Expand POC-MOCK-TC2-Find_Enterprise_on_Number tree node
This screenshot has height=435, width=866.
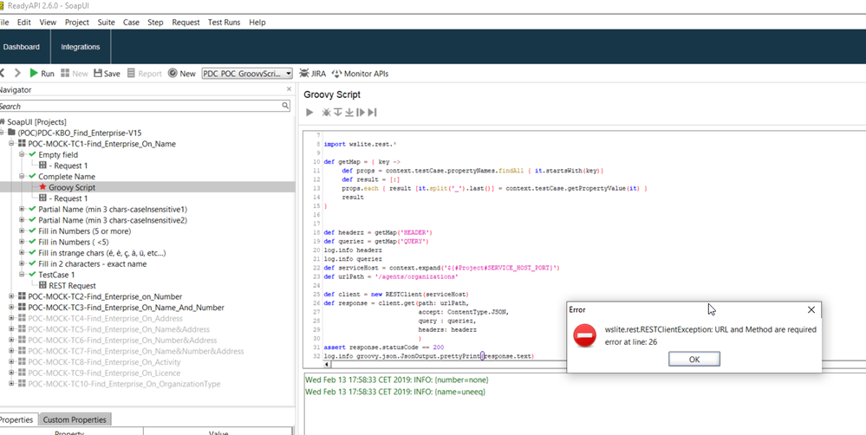(x=11, y=296)
